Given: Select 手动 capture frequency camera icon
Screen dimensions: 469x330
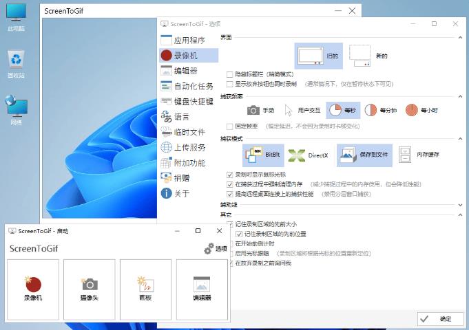Looking at the screenshot, I should pos(253,110).
